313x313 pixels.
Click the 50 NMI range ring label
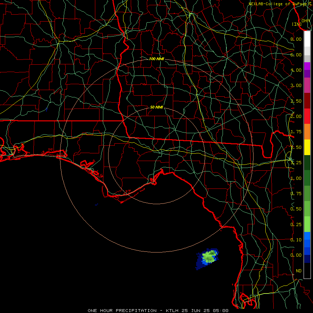[156, 107]
